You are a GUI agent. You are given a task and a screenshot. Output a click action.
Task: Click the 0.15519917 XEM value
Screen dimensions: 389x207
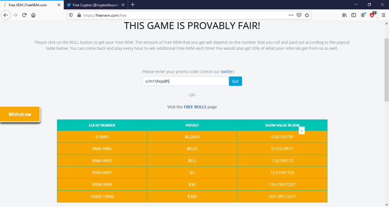(282, 148)
